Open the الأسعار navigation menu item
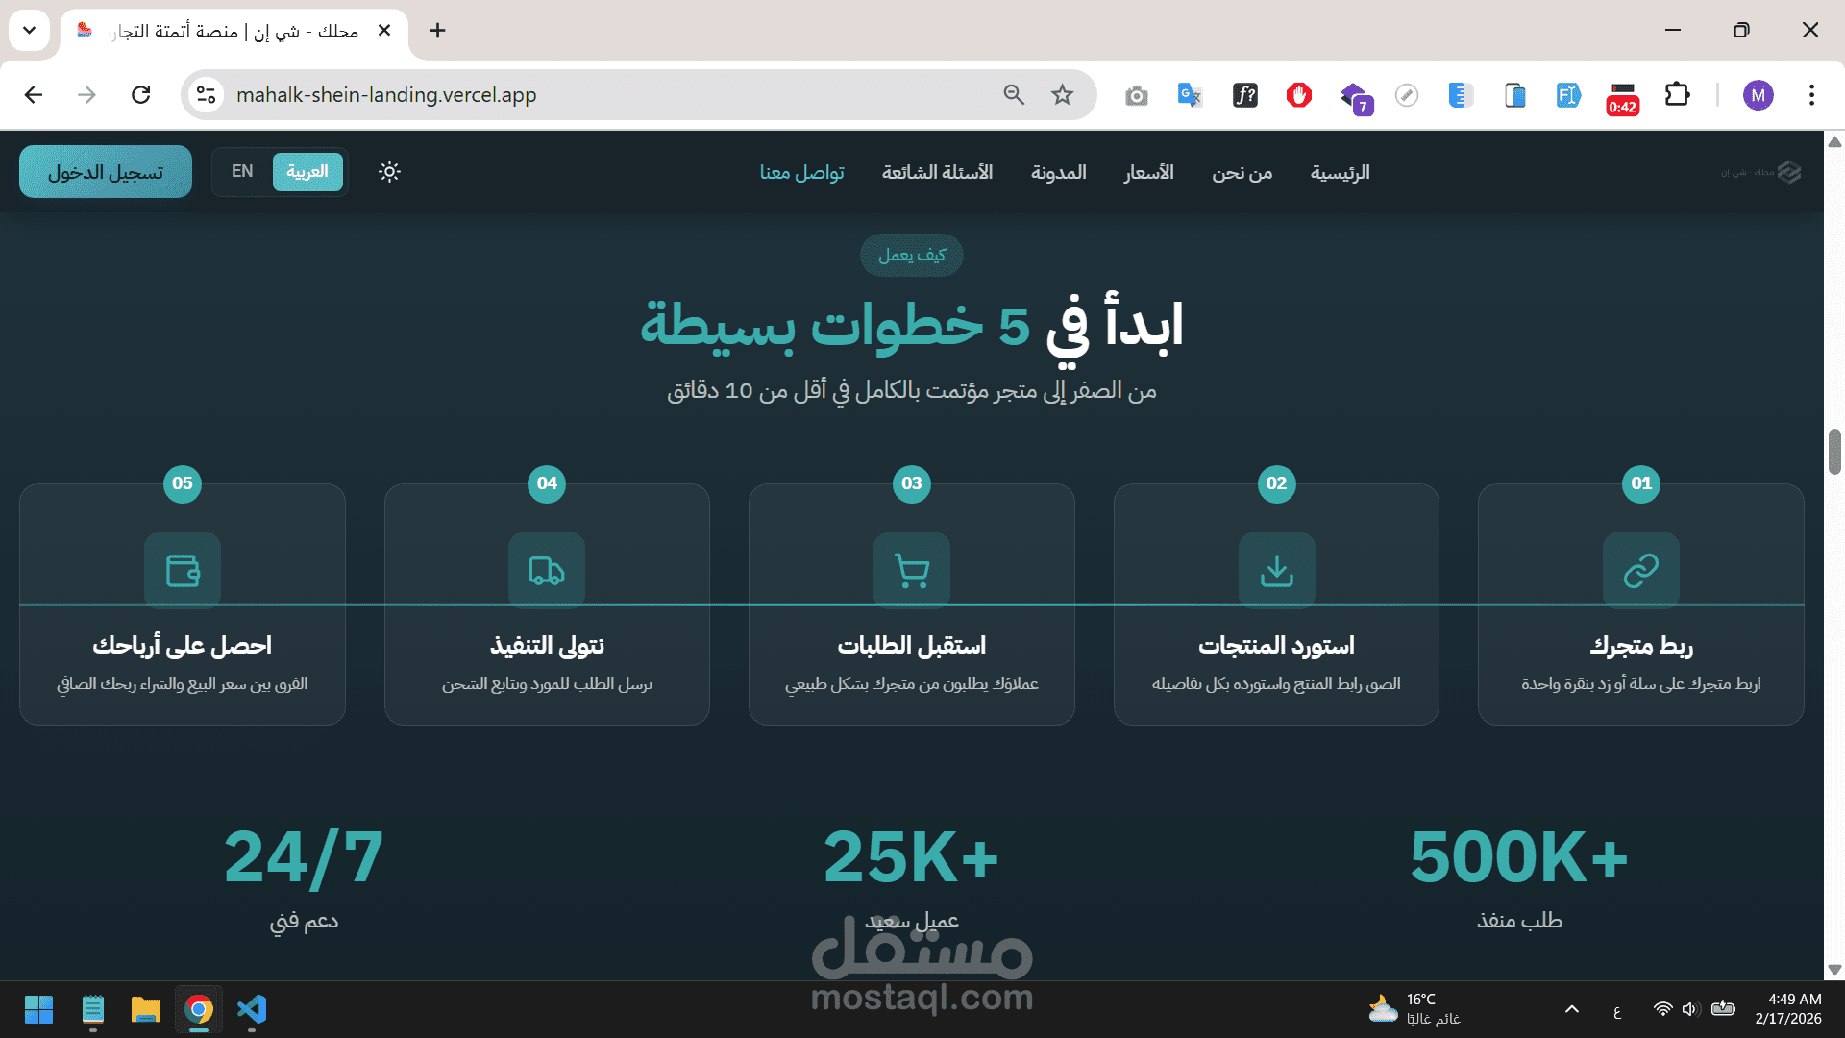The image size is (1845, 1038). click(x=1149, y=172)
